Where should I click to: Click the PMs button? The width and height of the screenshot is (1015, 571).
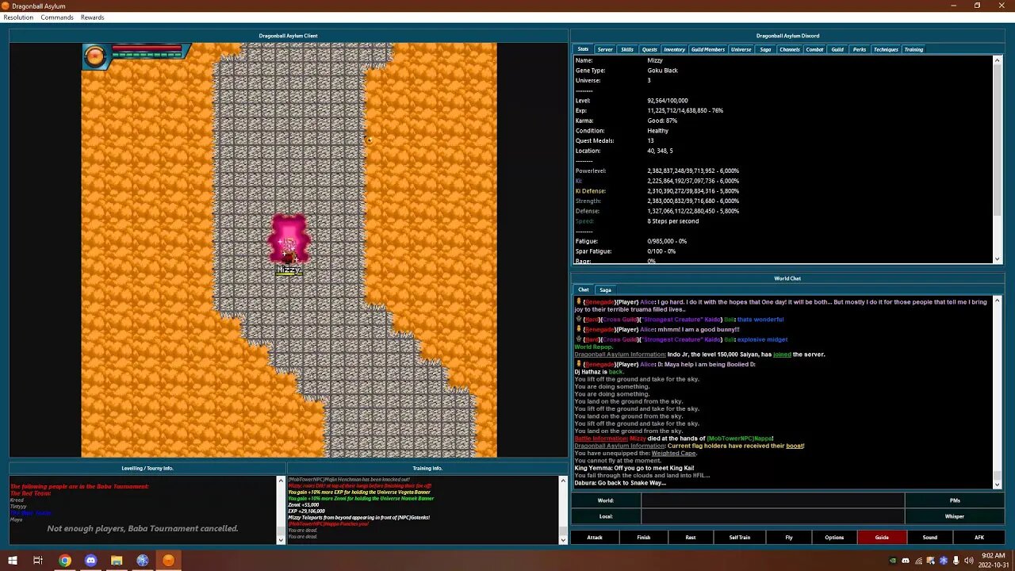tap(955, 500)
